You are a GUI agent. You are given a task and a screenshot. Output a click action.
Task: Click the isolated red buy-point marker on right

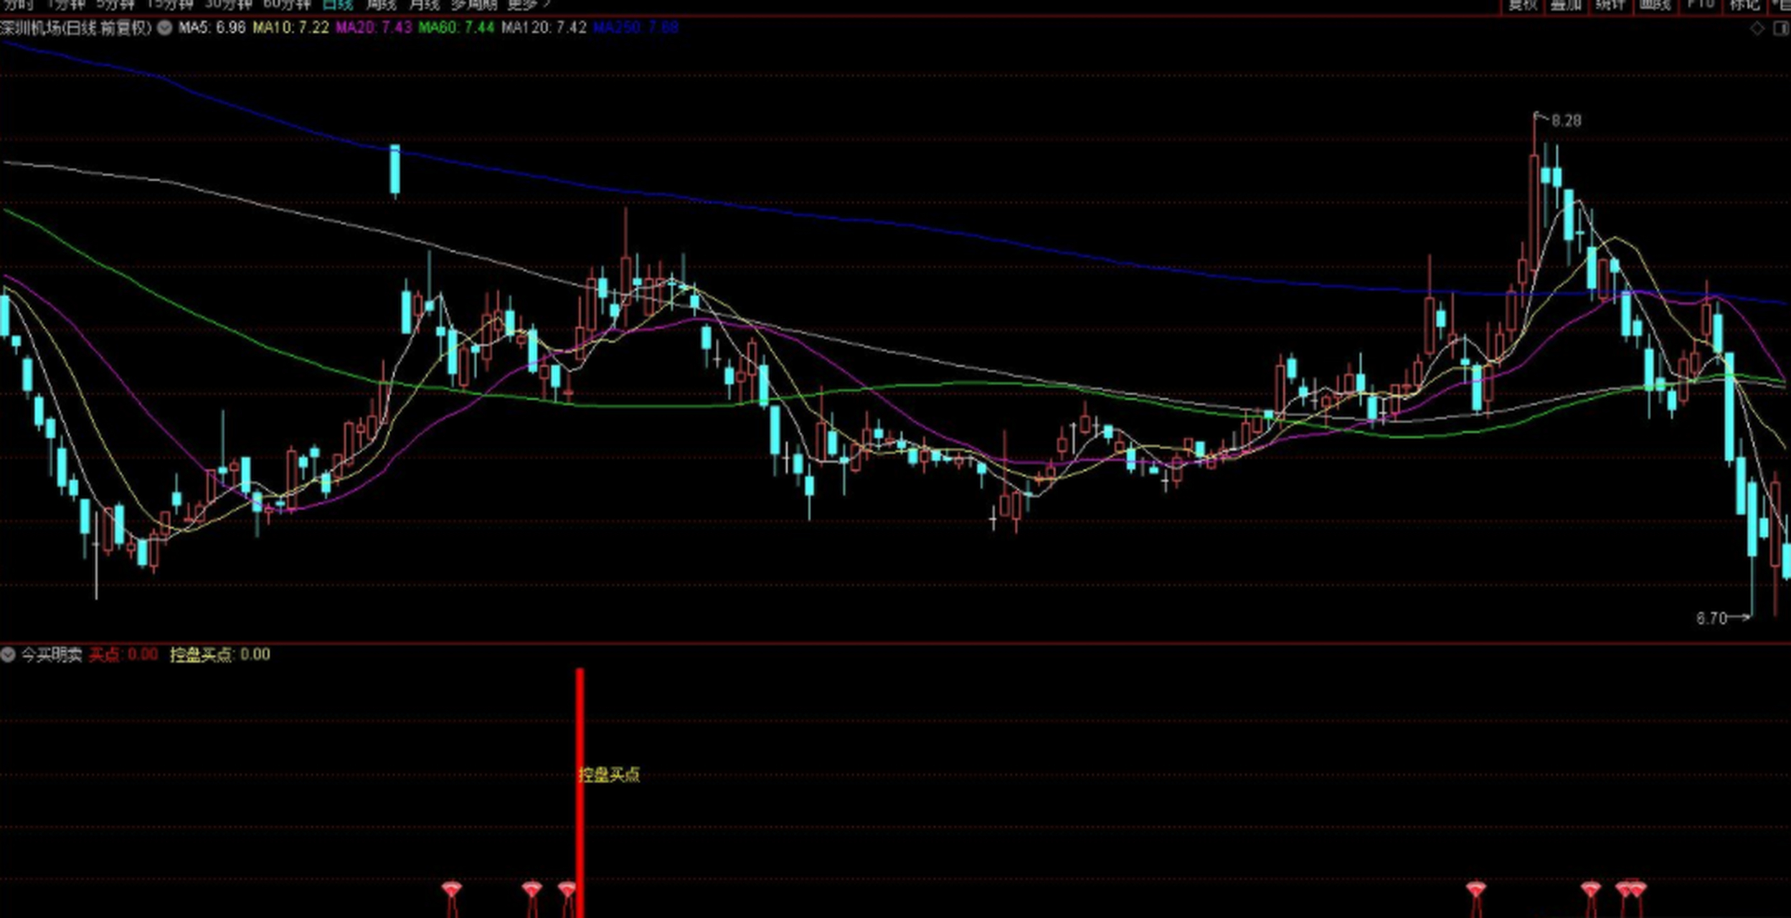(x=1475, y=890)
